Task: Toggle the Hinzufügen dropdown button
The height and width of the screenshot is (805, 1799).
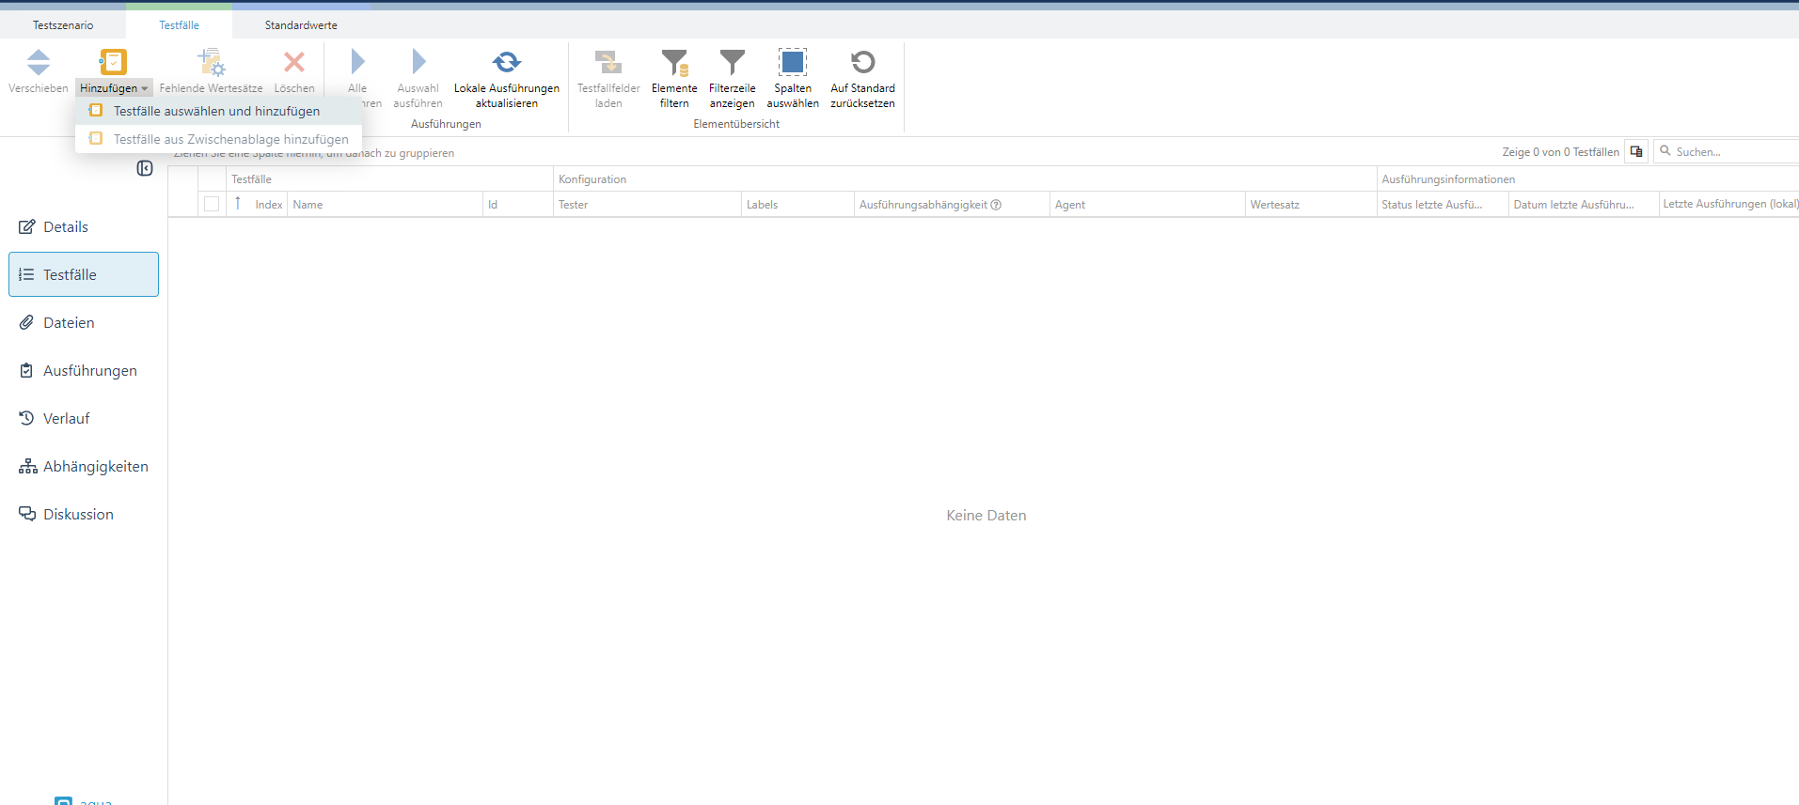Action: pos(114,87)
